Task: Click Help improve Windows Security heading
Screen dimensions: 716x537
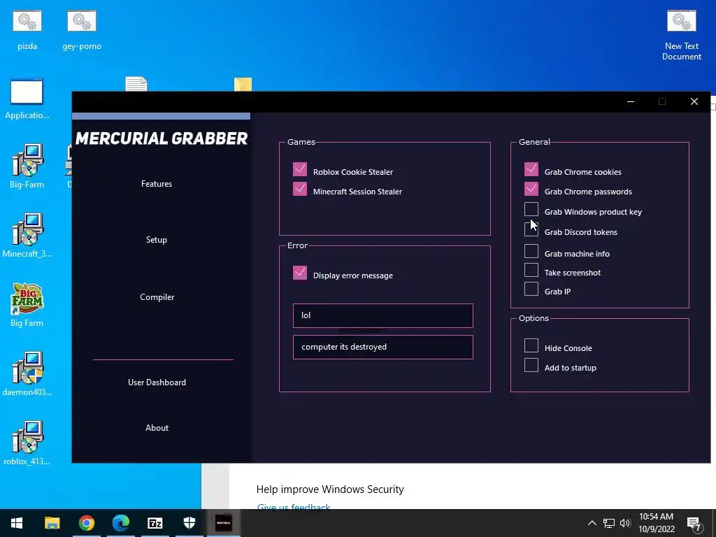Action: click(330, 489)
